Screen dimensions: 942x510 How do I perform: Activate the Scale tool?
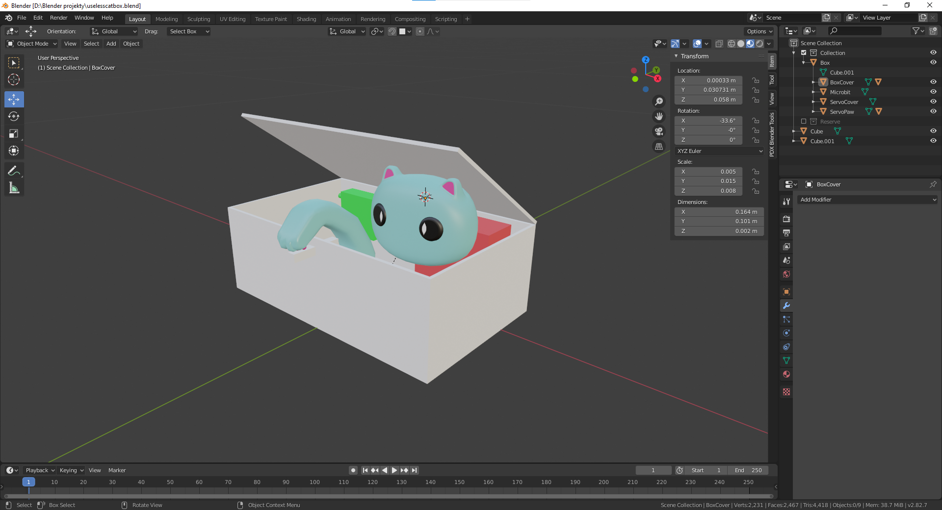[x=14, y=133]
